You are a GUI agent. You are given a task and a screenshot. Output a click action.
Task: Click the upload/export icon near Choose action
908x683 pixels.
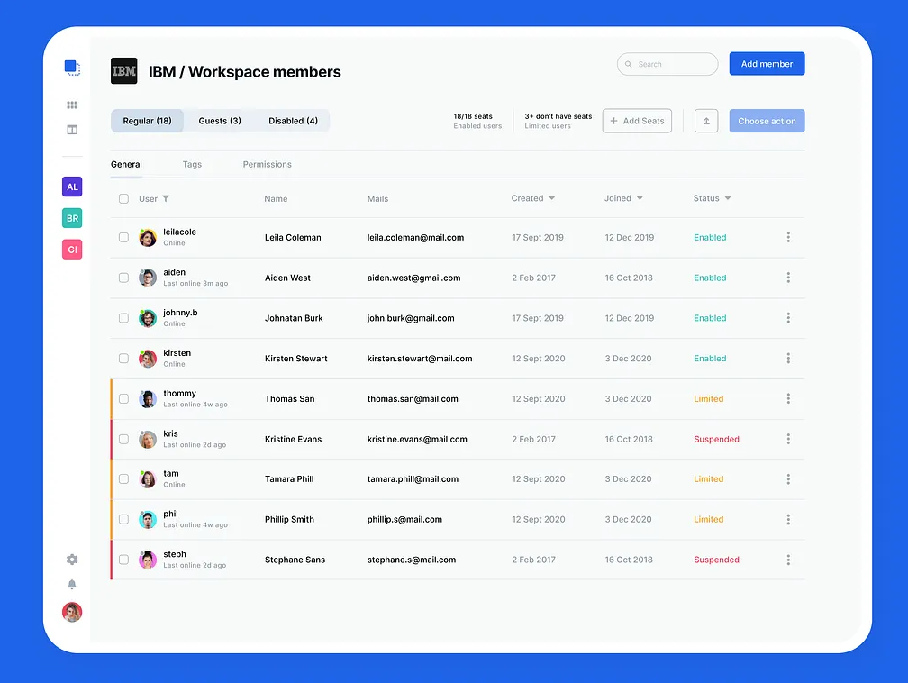(706, 120)
